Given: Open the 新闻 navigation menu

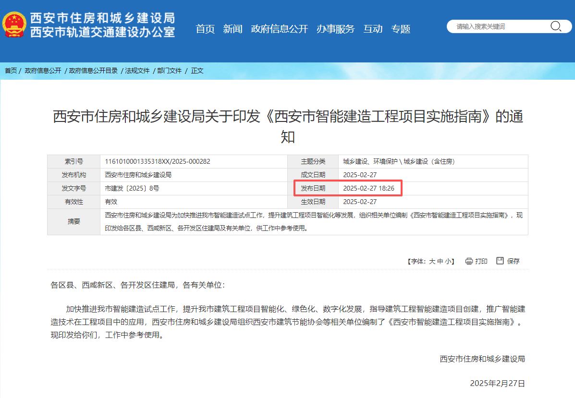Looking at the screenshot, I should (x=232, y=29).
